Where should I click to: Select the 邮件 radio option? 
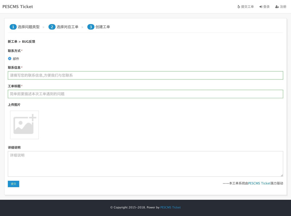pos(10,58)
